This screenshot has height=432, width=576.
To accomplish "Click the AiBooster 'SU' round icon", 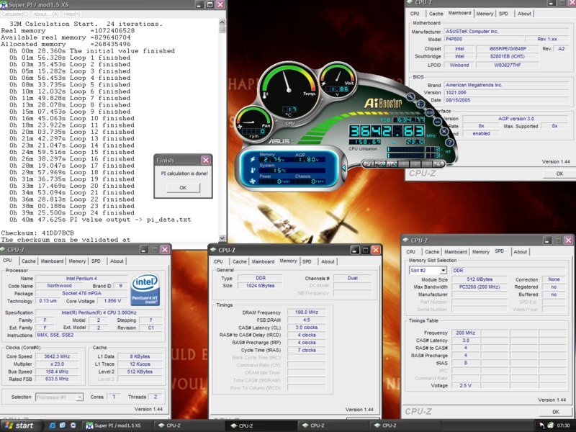I will pos(428,112).
